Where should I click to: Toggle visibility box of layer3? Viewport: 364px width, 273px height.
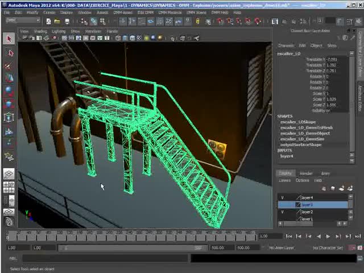(x=283, y=205)
